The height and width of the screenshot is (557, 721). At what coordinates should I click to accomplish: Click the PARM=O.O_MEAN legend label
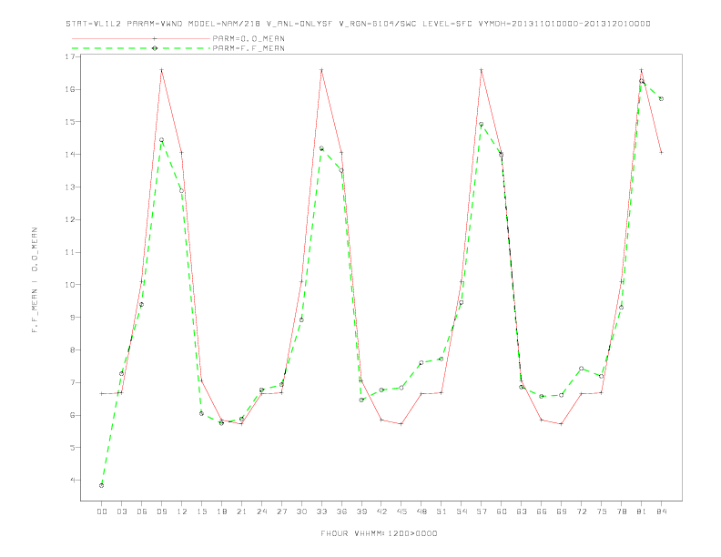(249, 38)
